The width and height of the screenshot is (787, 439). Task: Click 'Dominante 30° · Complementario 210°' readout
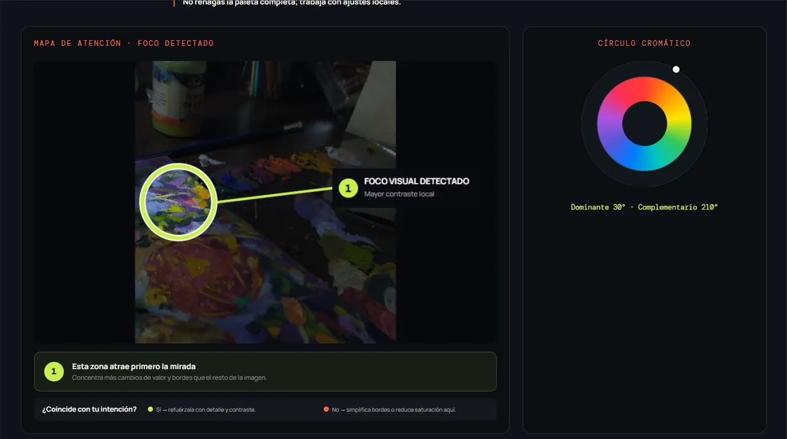click(x=644, y=207)
